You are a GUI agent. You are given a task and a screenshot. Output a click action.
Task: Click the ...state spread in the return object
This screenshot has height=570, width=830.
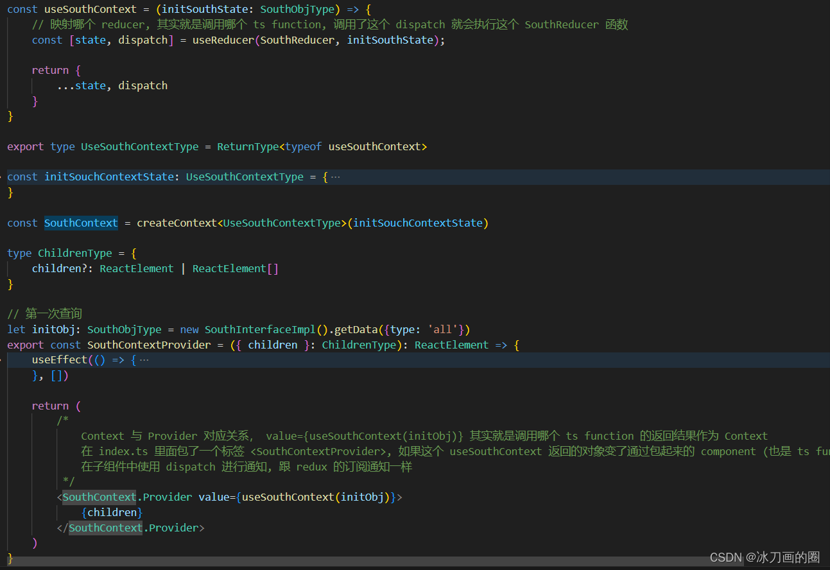click(81, 85)
